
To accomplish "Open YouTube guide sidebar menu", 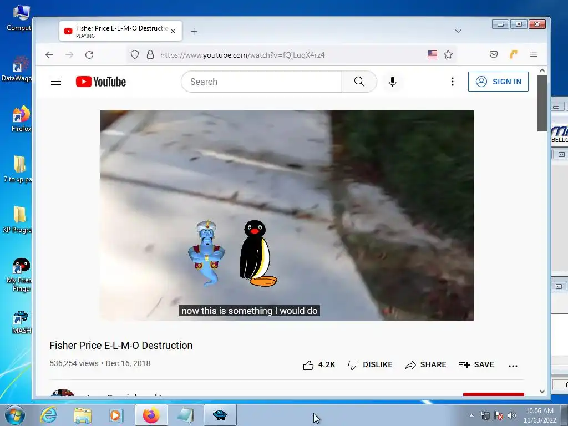I will point(56,82).
